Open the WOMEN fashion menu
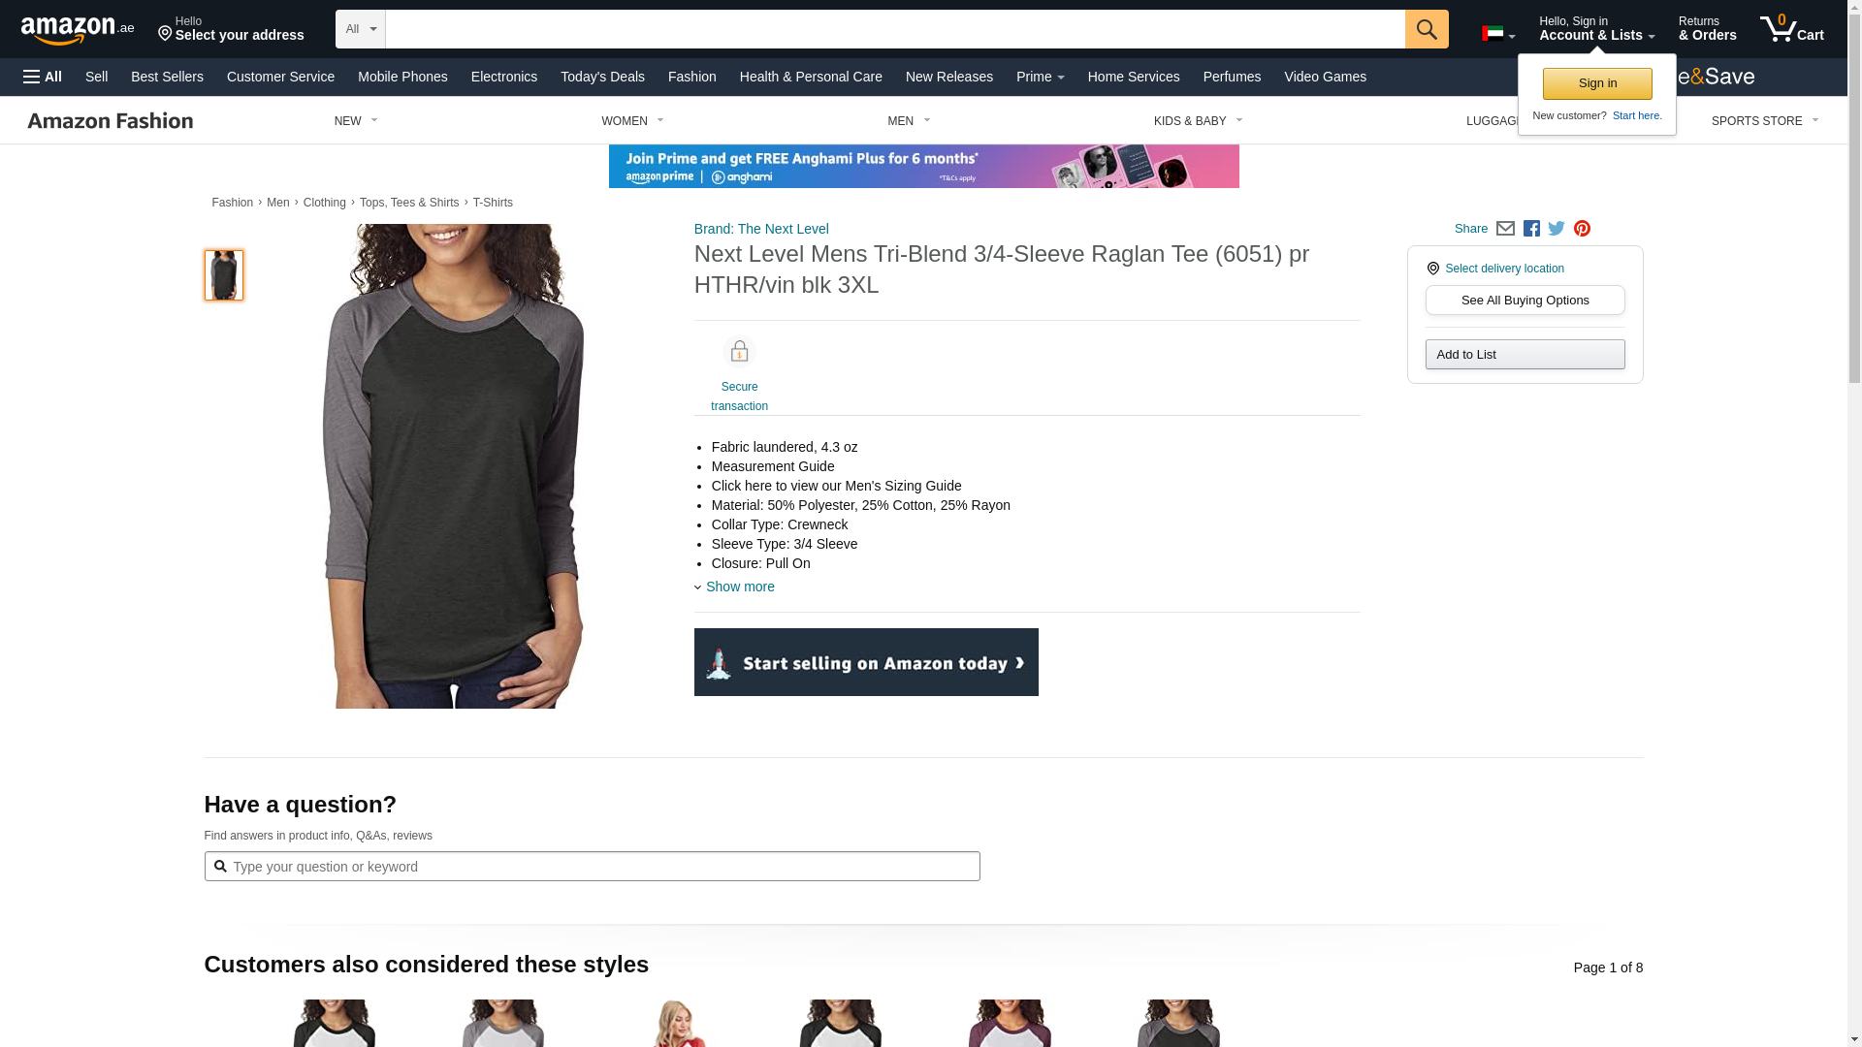Viewport: 1862px width, 1047px height. pos(632,121)
